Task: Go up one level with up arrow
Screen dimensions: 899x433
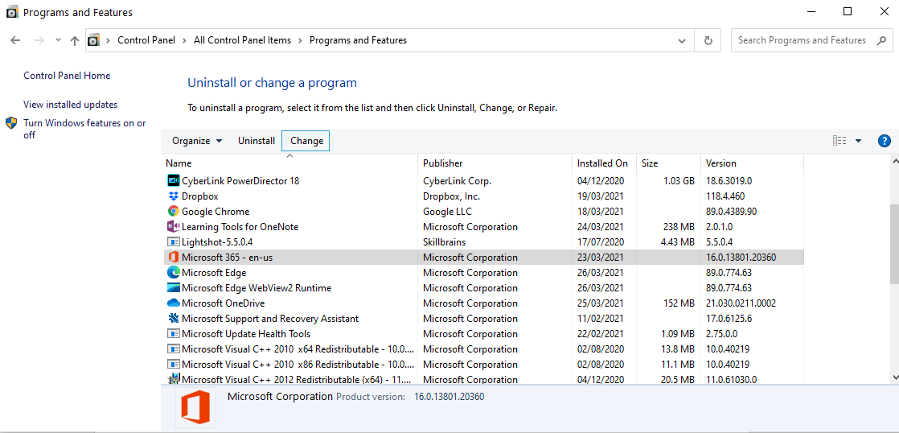Action: tap(75, 40)
